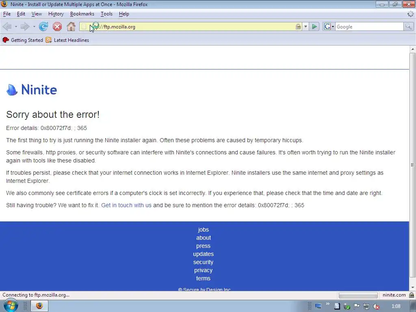Viewport: 416px width, 312px height.
Task: Click the taskbar clock showing 1:08
Action: 396,306
